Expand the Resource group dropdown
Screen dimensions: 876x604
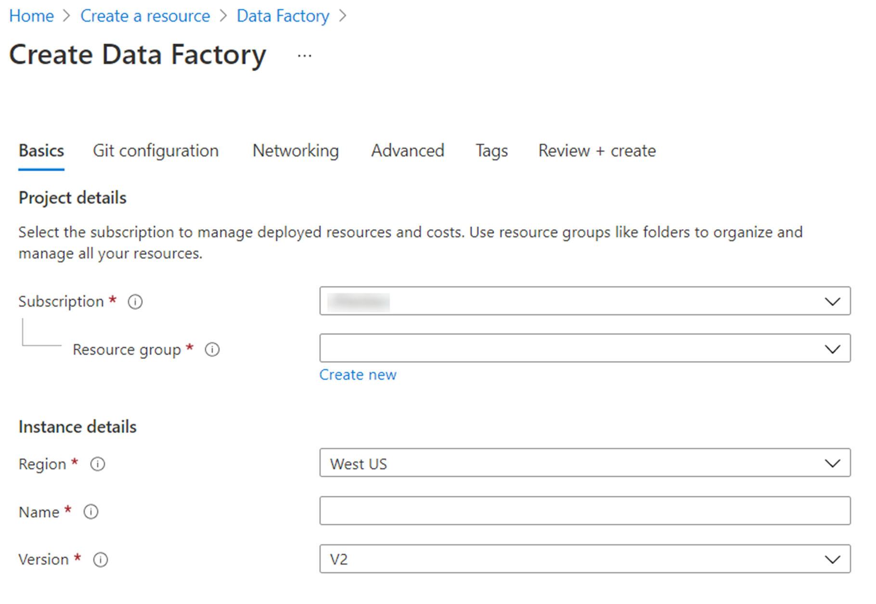tap(585, 348)
